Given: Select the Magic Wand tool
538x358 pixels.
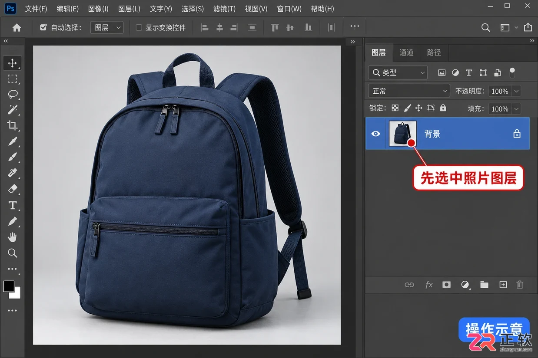Looking at the screenshot, I should (12, 109).
